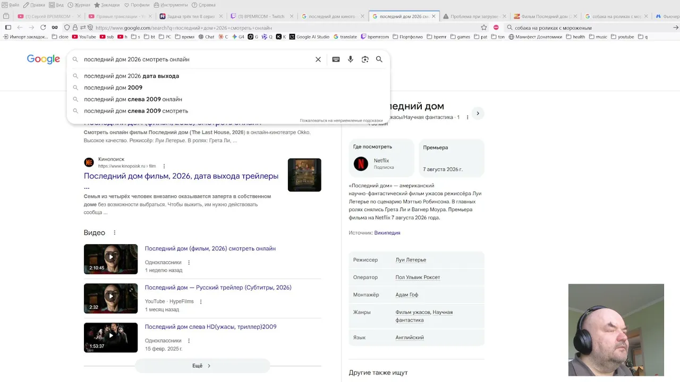Close the active последний дом 2026 tab

433,16
